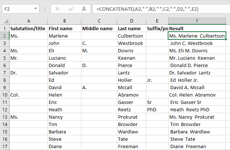Select column C header
The width and height of the screenshot is (230, 150).
(99, 21)
